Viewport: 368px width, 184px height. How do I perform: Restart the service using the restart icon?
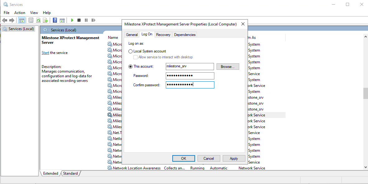point(93,20)
